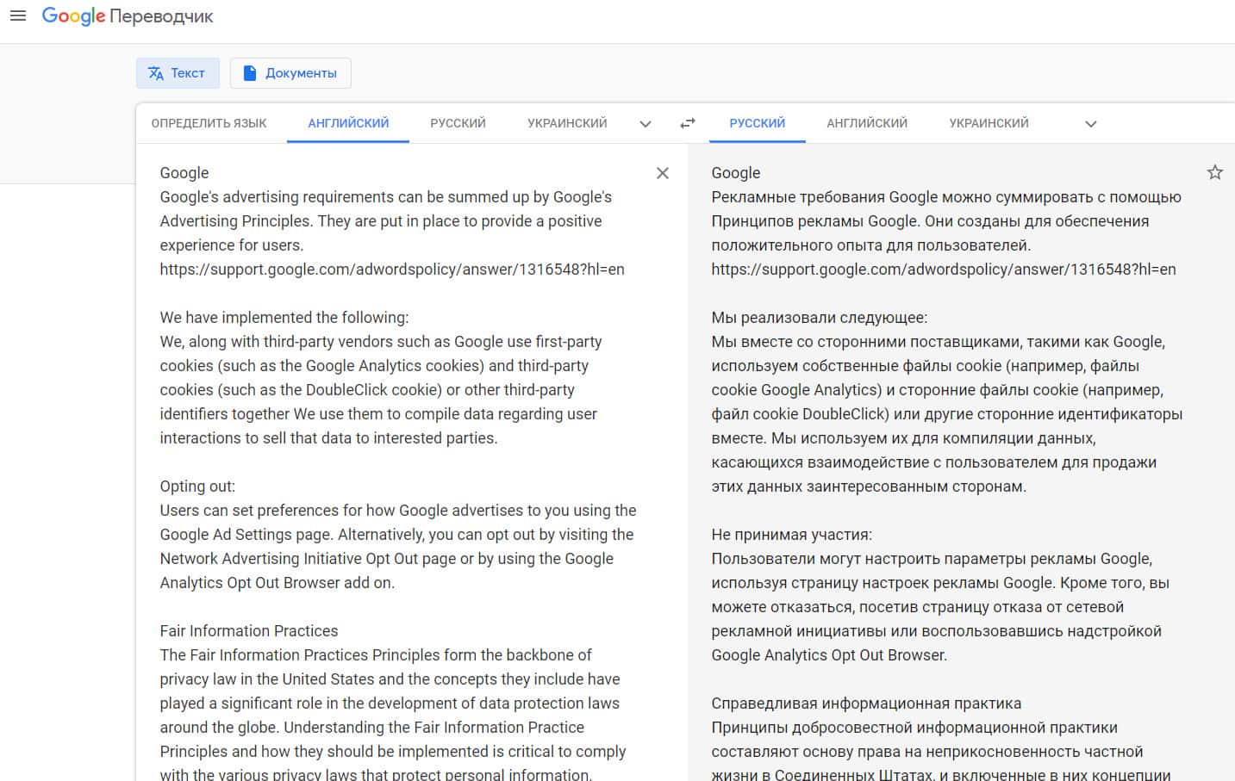Switch to Текст translation mode

click(x=178, y=73)
